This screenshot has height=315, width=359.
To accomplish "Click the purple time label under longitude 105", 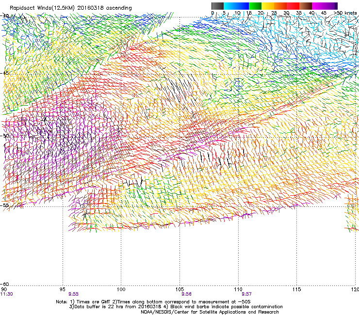I will point(187,294).
